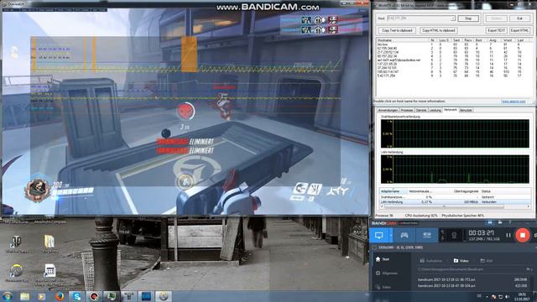537x302 pixels.
Task: Select Bandicam screen recording mode
Action: (x=378, y=235)
